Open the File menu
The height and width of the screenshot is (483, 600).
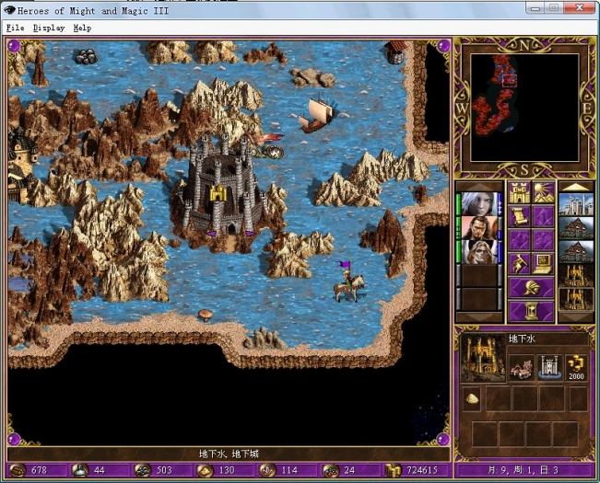coord(16,28)
